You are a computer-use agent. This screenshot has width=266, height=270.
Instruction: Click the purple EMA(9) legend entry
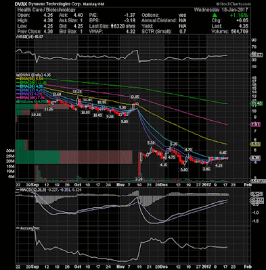click(x=29, y=94)
